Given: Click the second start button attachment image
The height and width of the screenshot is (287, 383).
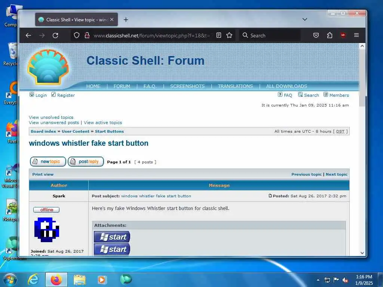Looking at the screenshot, I should click(x=112, y=249).
